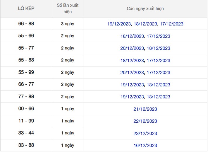Click 17/12/2023 in the 66 - 88 row
The height and width of the screenshot is (152, 208).
171,24
